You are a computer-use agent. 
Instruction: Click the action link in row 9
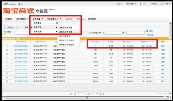click(x=163, y=77)
